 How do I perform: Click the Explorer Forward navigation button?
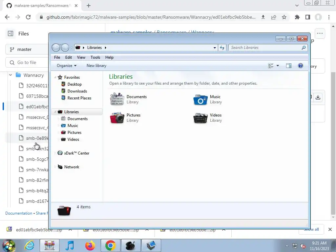click(65, 48)
